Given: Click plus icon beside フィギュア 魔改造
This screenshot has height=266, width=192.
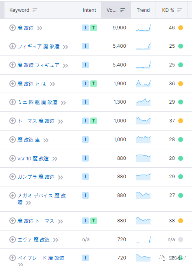Looking at the screenshot, I should [12, 46].
